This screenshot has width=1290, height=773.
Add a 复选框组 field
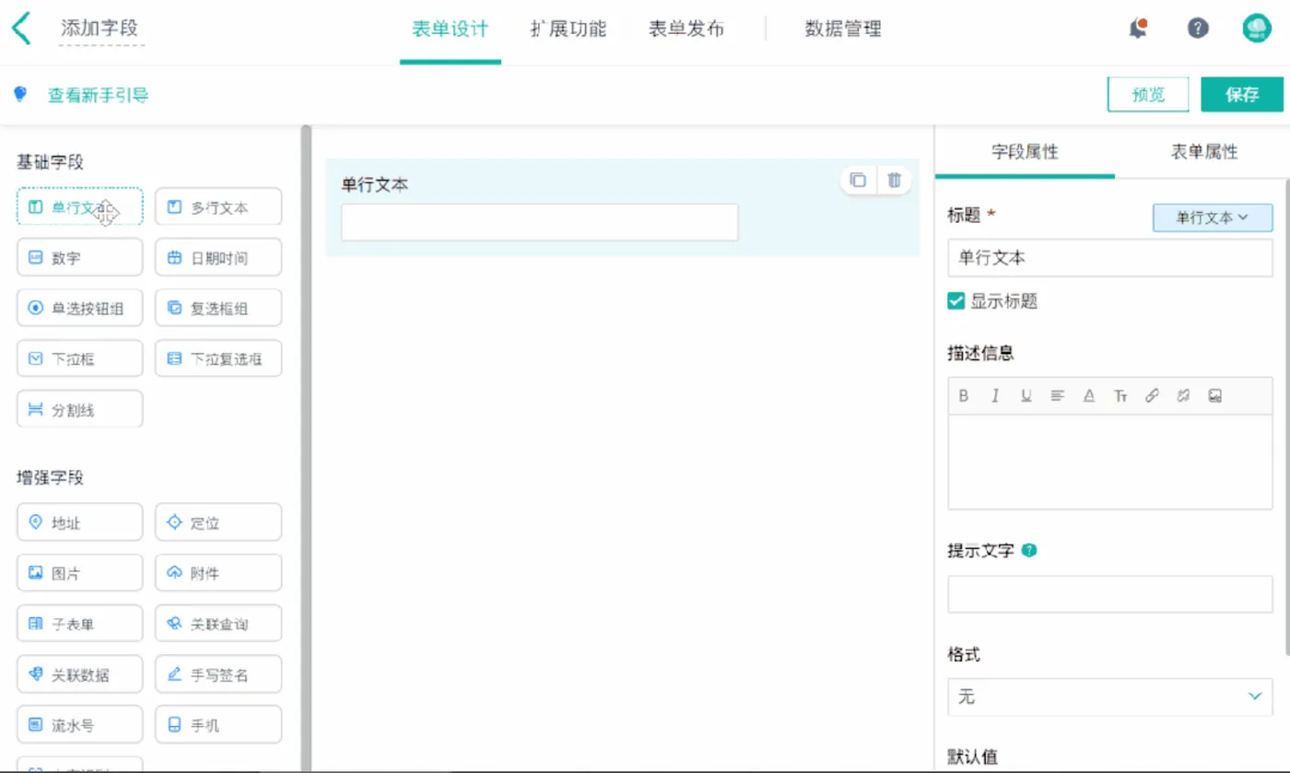point(218,309)
